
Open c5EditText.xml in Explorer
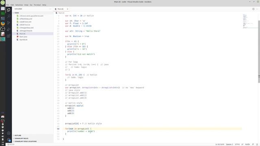click(x=32, y=22)
